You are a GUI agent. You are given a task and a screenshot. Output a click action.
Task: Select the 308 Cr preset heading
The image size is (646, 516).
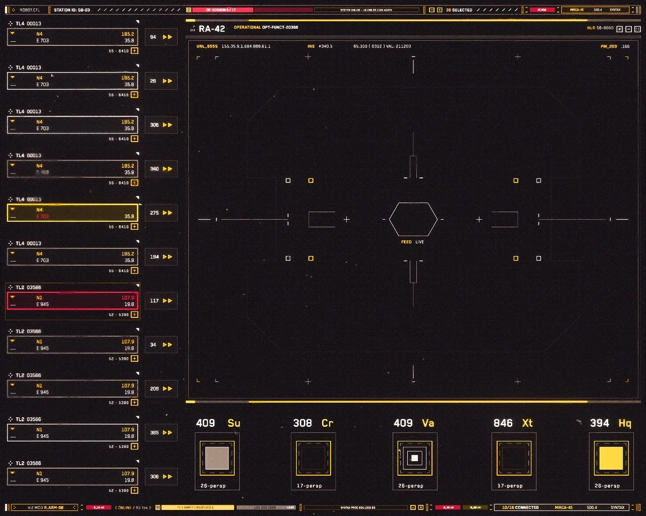pos(313,423)
